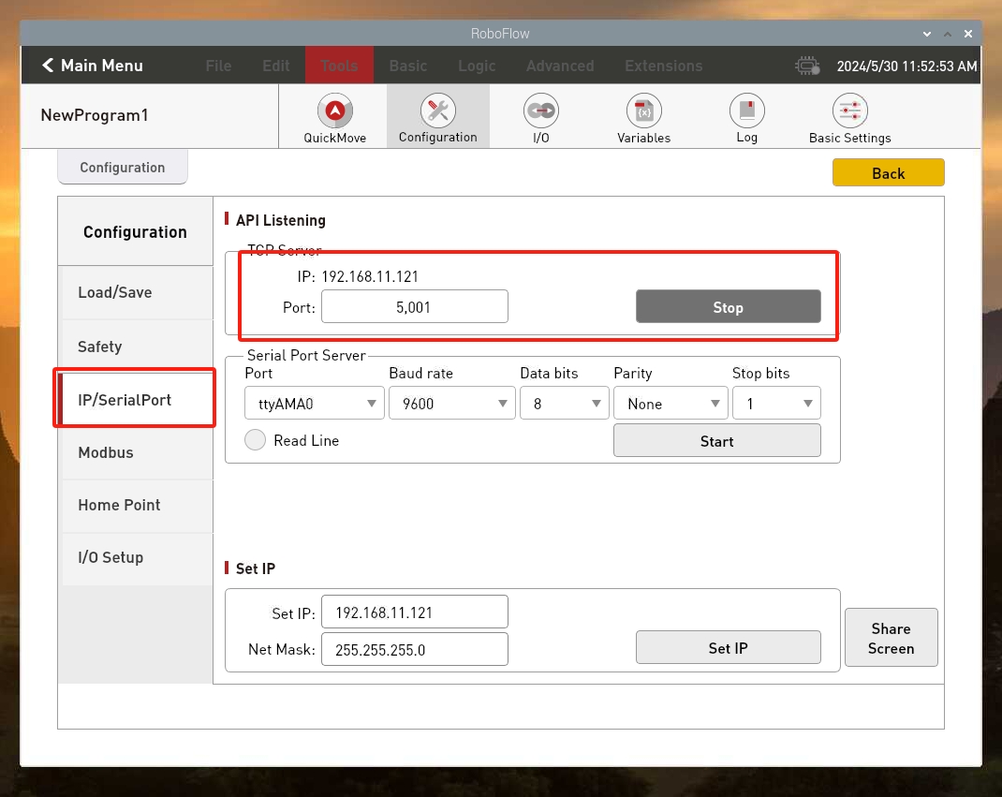Enable the Read Line radio button
The height and width of the screenshot is (797, 1002).
pyautogui.click(x=256, y=440)
